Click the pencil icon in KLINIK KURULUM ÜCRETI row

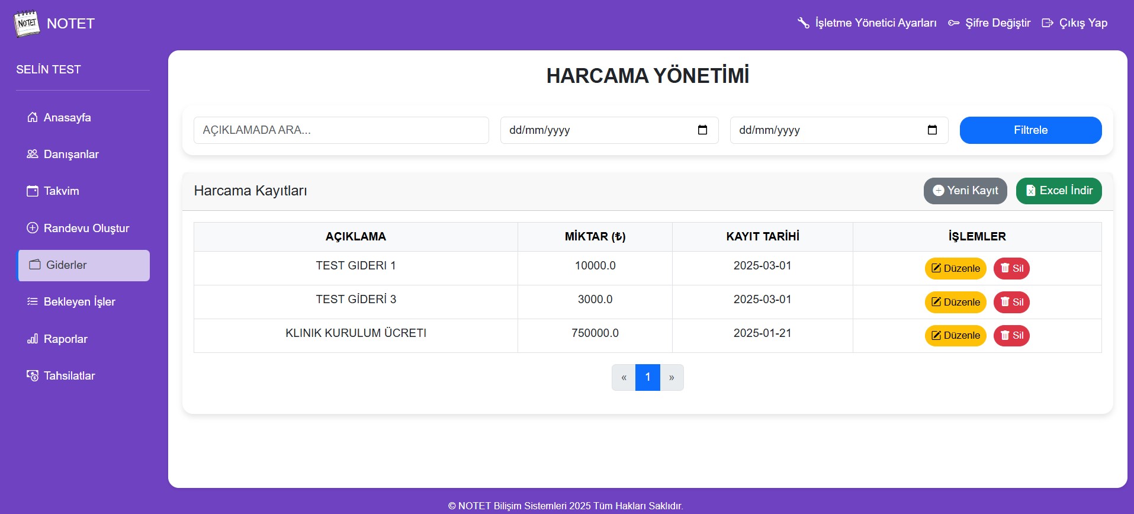(936, 335)
